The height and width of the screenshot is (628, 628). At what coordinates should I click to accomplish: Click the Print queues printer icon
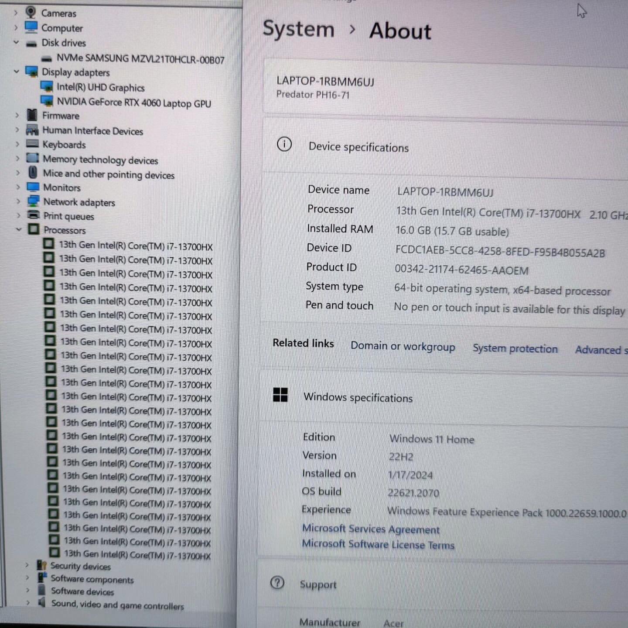point(34,215)
